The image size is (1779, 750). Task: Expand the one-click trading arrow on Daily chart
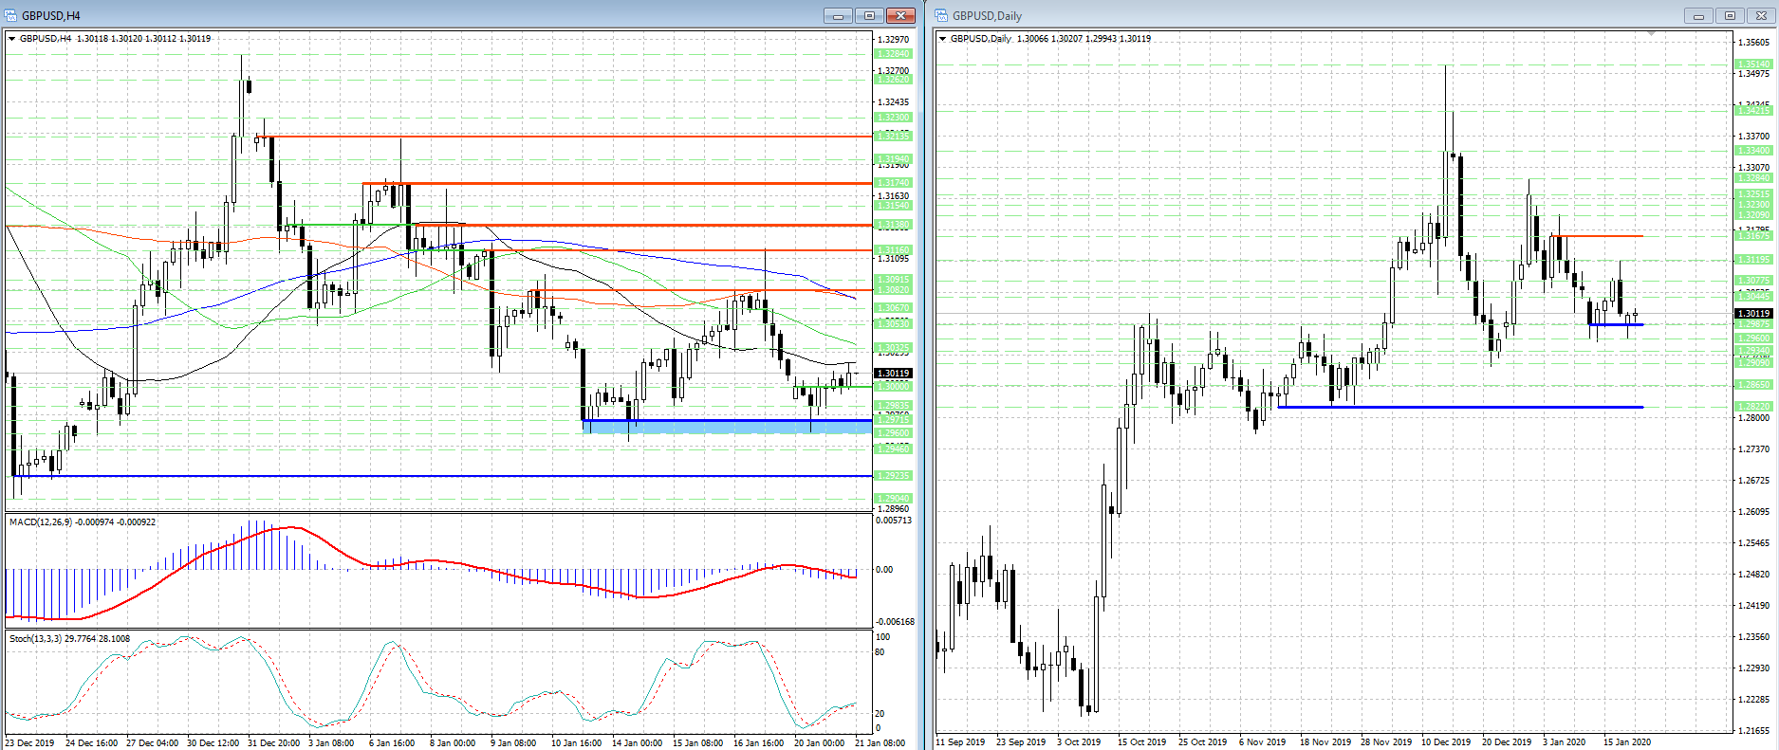942,39
